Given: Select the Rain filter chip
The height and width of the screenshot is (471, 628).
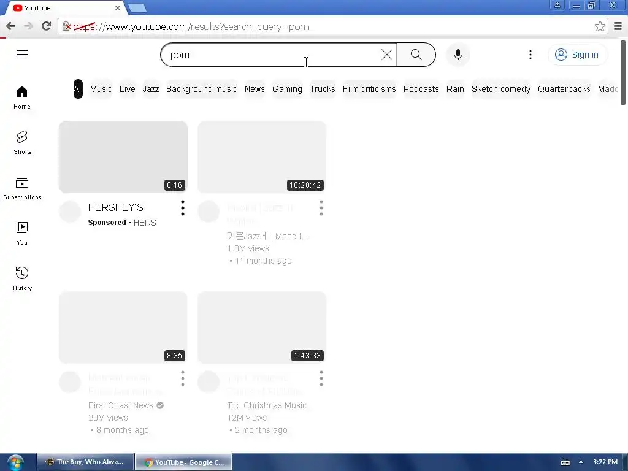Looking at the screenshot, I should tap(455, 89).
